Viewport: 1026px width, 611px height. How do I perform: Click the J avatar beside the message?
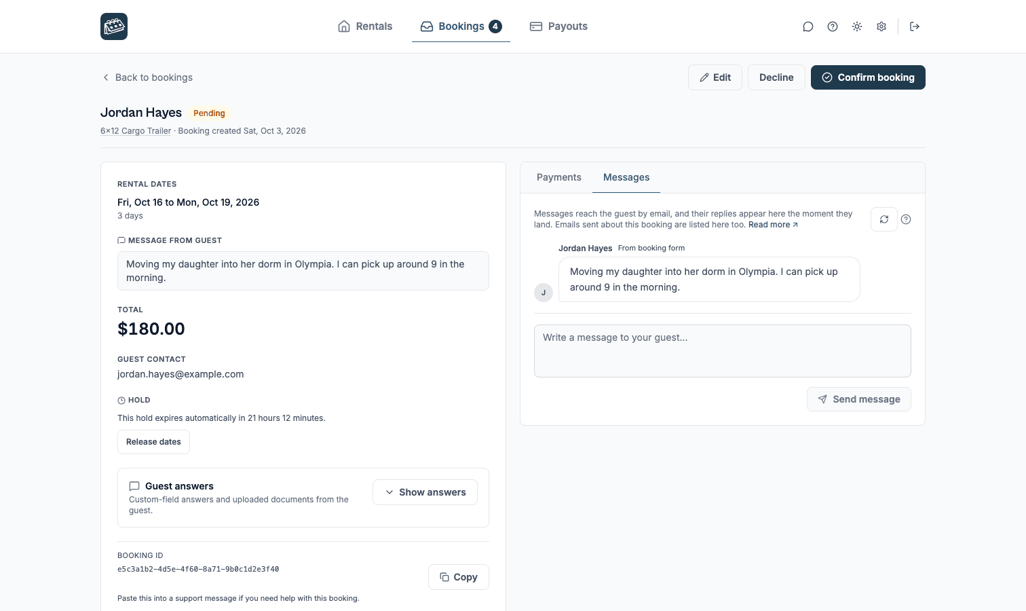point(544,293)
